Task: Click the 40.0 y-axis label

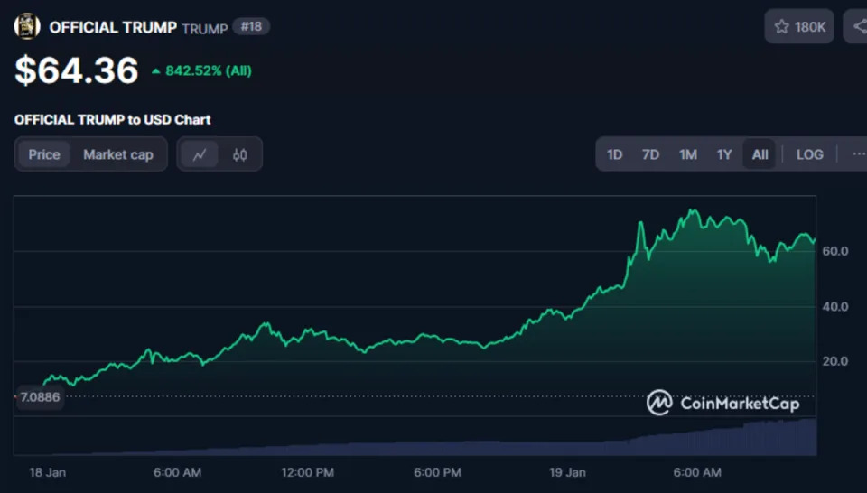Action: tap(834, 306)
